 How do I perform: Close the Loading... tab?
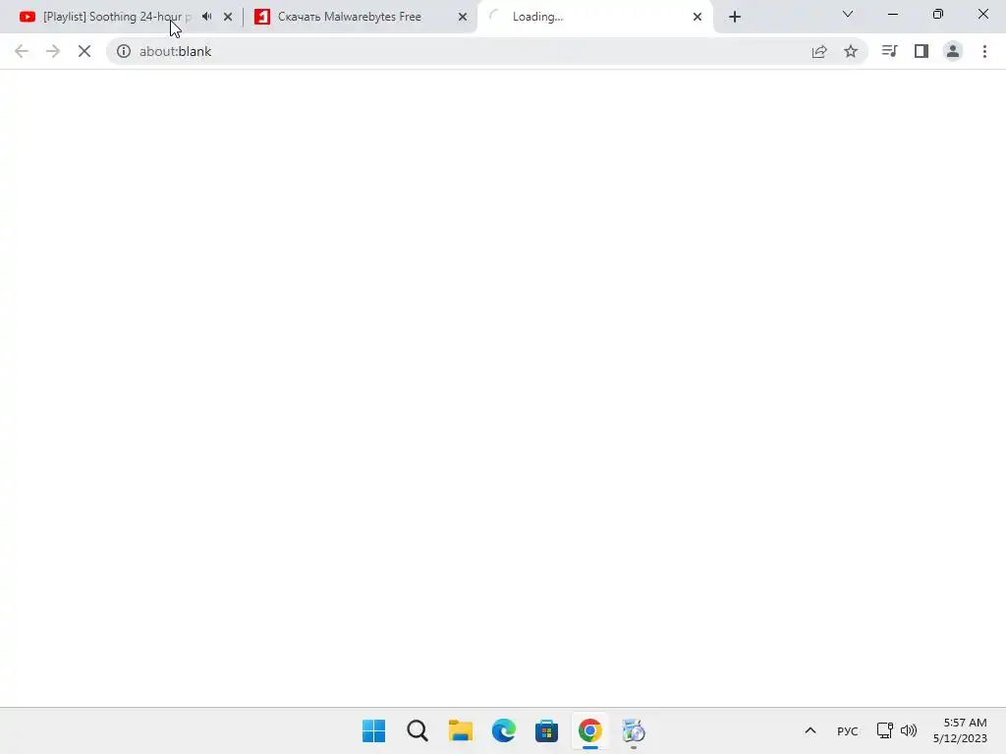click(698, 17)
